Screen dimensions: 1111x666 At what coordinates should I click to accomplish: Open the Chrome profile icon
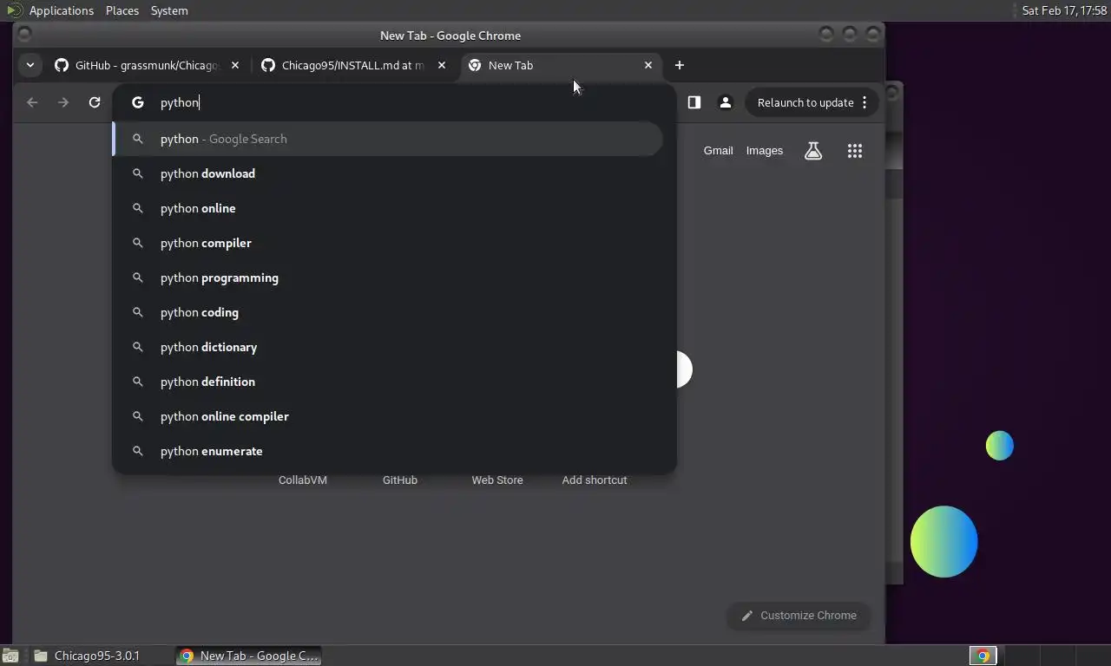pyautogui.click(x=726, y=102)
